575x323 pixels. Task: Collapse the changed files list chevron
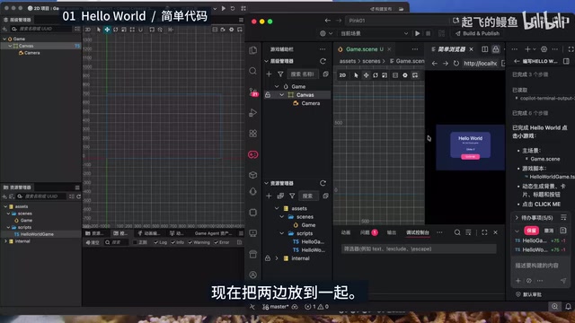coord(517,231)
